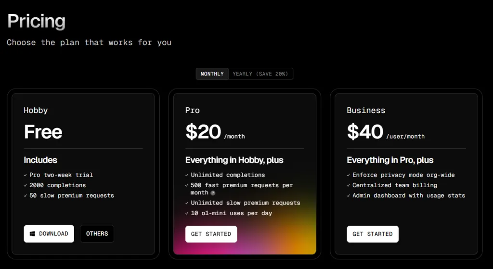493x269 pixels.
Task: Click checkmark beside Unlimited completions
Action: [187, 175]
